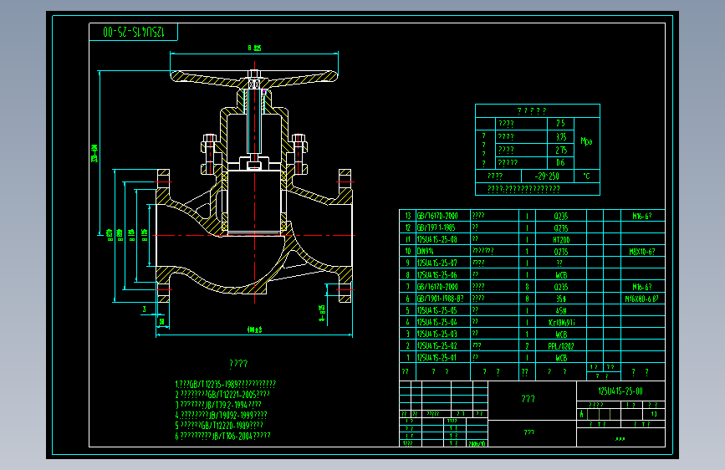Click the mirrored drawing number label near the top-left corner
This screenshot has width=725, height=470.
(x=133, y=32)
